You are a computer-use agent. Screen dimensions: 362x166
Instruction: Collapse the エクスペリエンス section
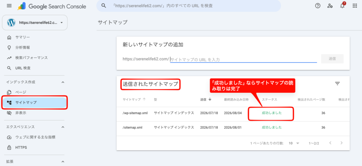63,127
